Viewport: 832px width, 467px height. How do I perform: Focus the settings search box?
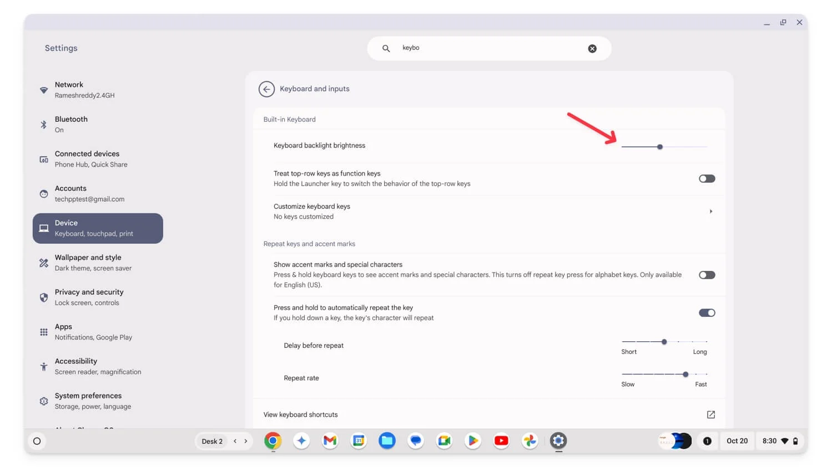click(x=489, y=48)
